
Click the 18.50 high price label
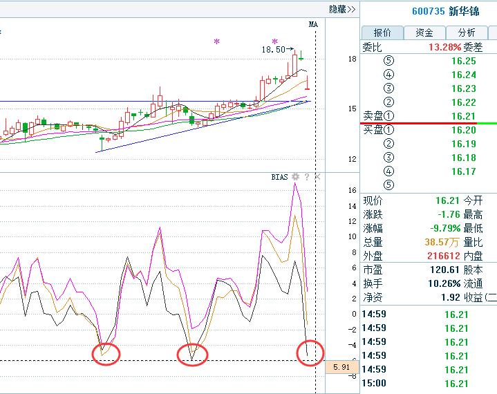coord(273,50)
